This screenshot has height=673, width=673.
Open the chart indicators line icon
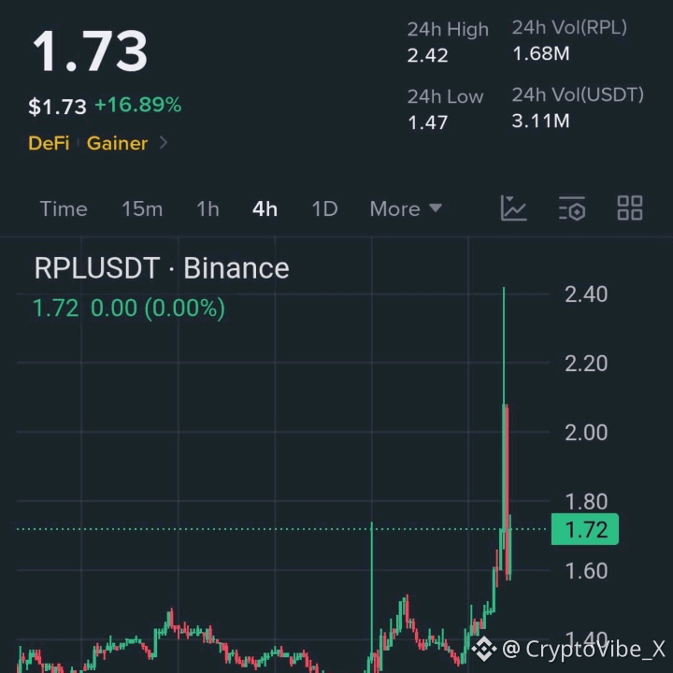(x=513, y=208)
